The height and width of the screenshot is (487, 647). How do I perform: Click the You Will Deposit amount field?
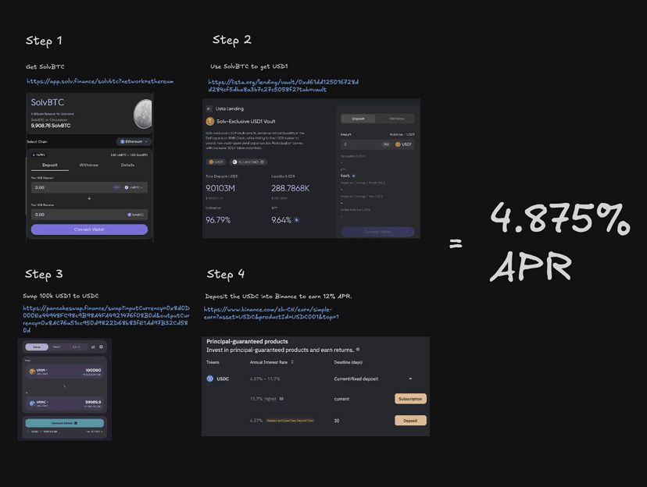click(x=89, y=187)
